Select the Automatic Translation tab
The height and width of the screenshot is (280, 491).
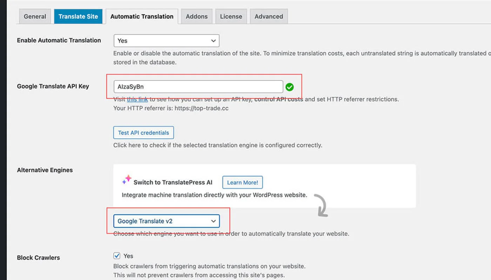(142, 16)
